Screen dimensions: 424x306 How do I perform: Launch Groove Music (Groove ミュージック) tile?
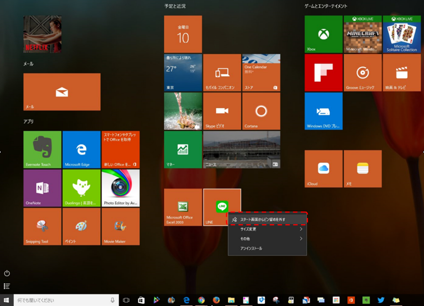point(363,72)
